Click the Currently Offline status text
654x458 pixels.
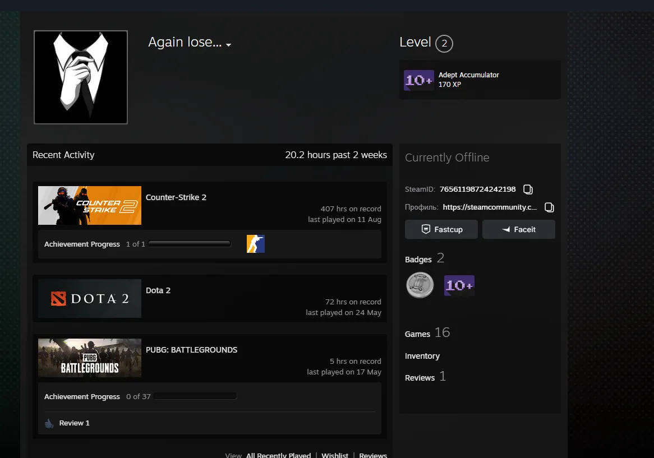coord(447,158)
